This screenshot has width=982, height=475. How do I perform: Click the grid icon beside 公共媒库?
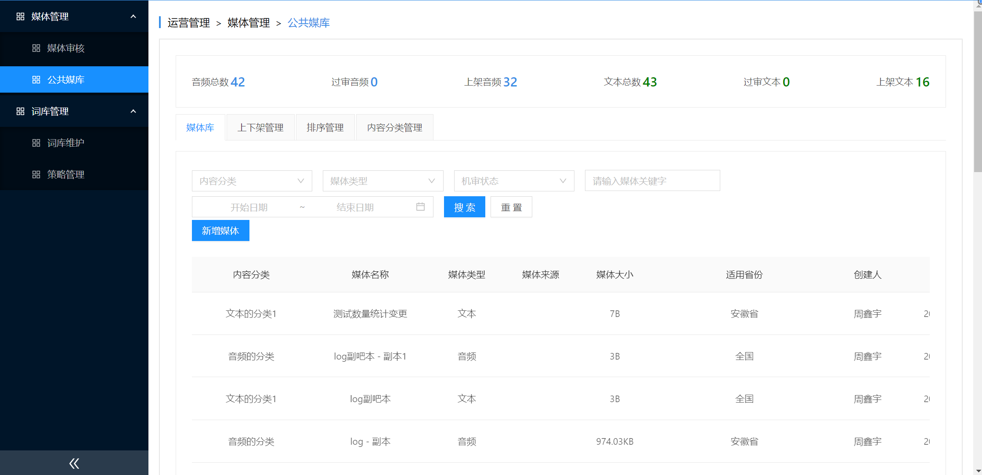tap(36, 80)
